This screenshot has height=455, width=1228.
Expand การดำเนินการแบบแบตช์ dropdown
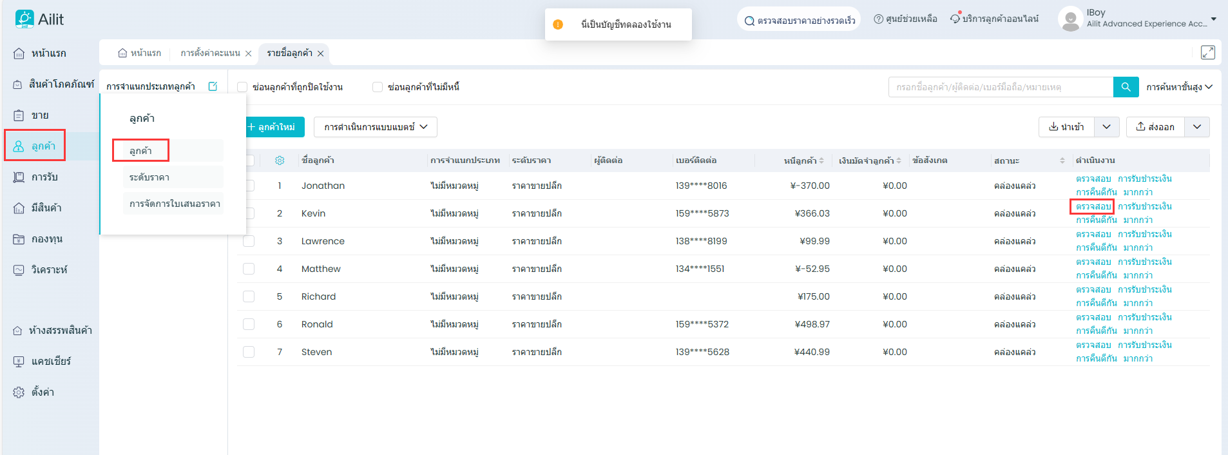coord(375,127)
